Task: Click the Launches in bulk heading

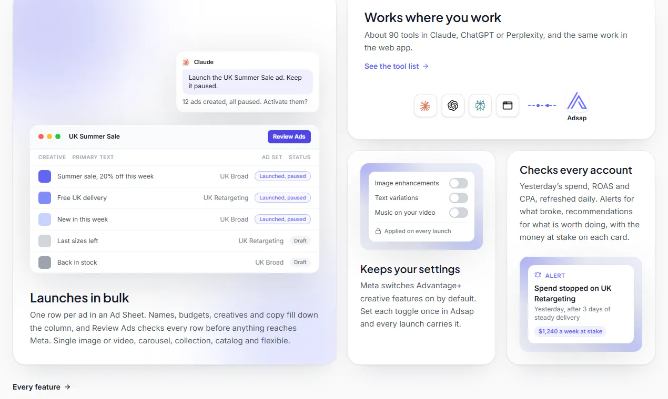Action: click(79, 298)
